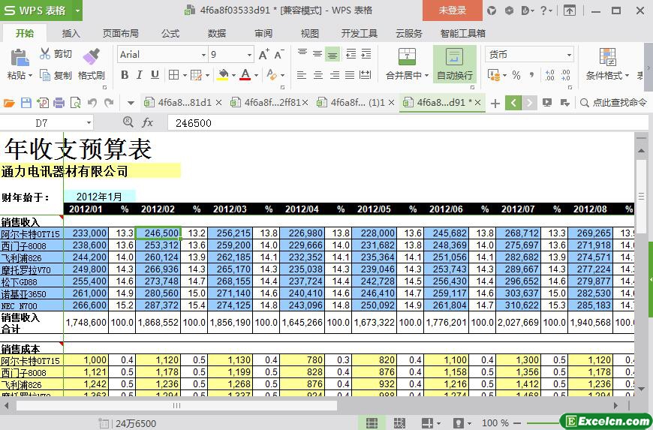
Task: Open the Name Box D7 dropdown arrow
Action: [x=89, y=123]
